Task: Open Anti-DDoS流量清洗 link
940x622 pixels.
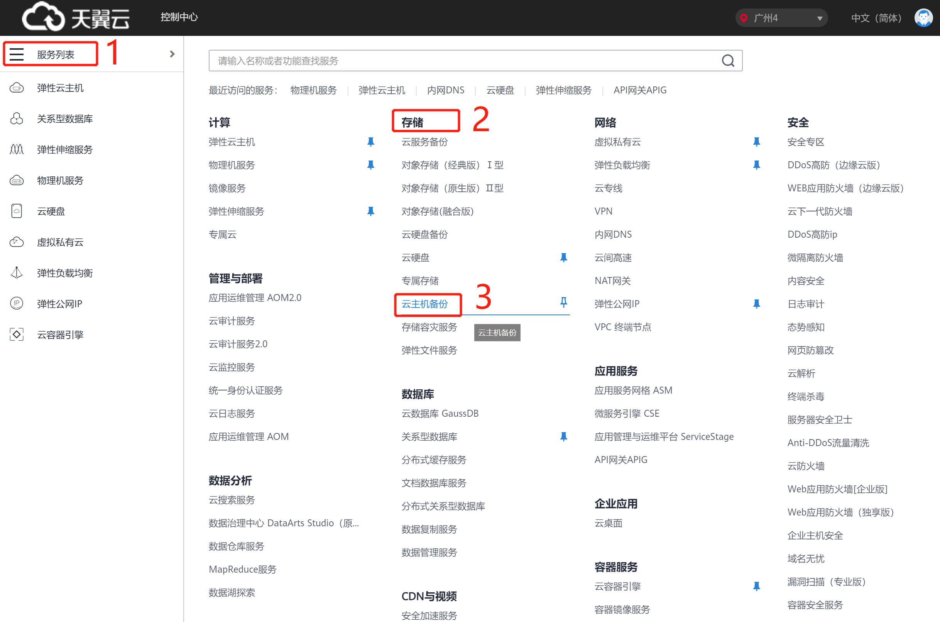Action: pyautogui.click(x=828, y=443)
